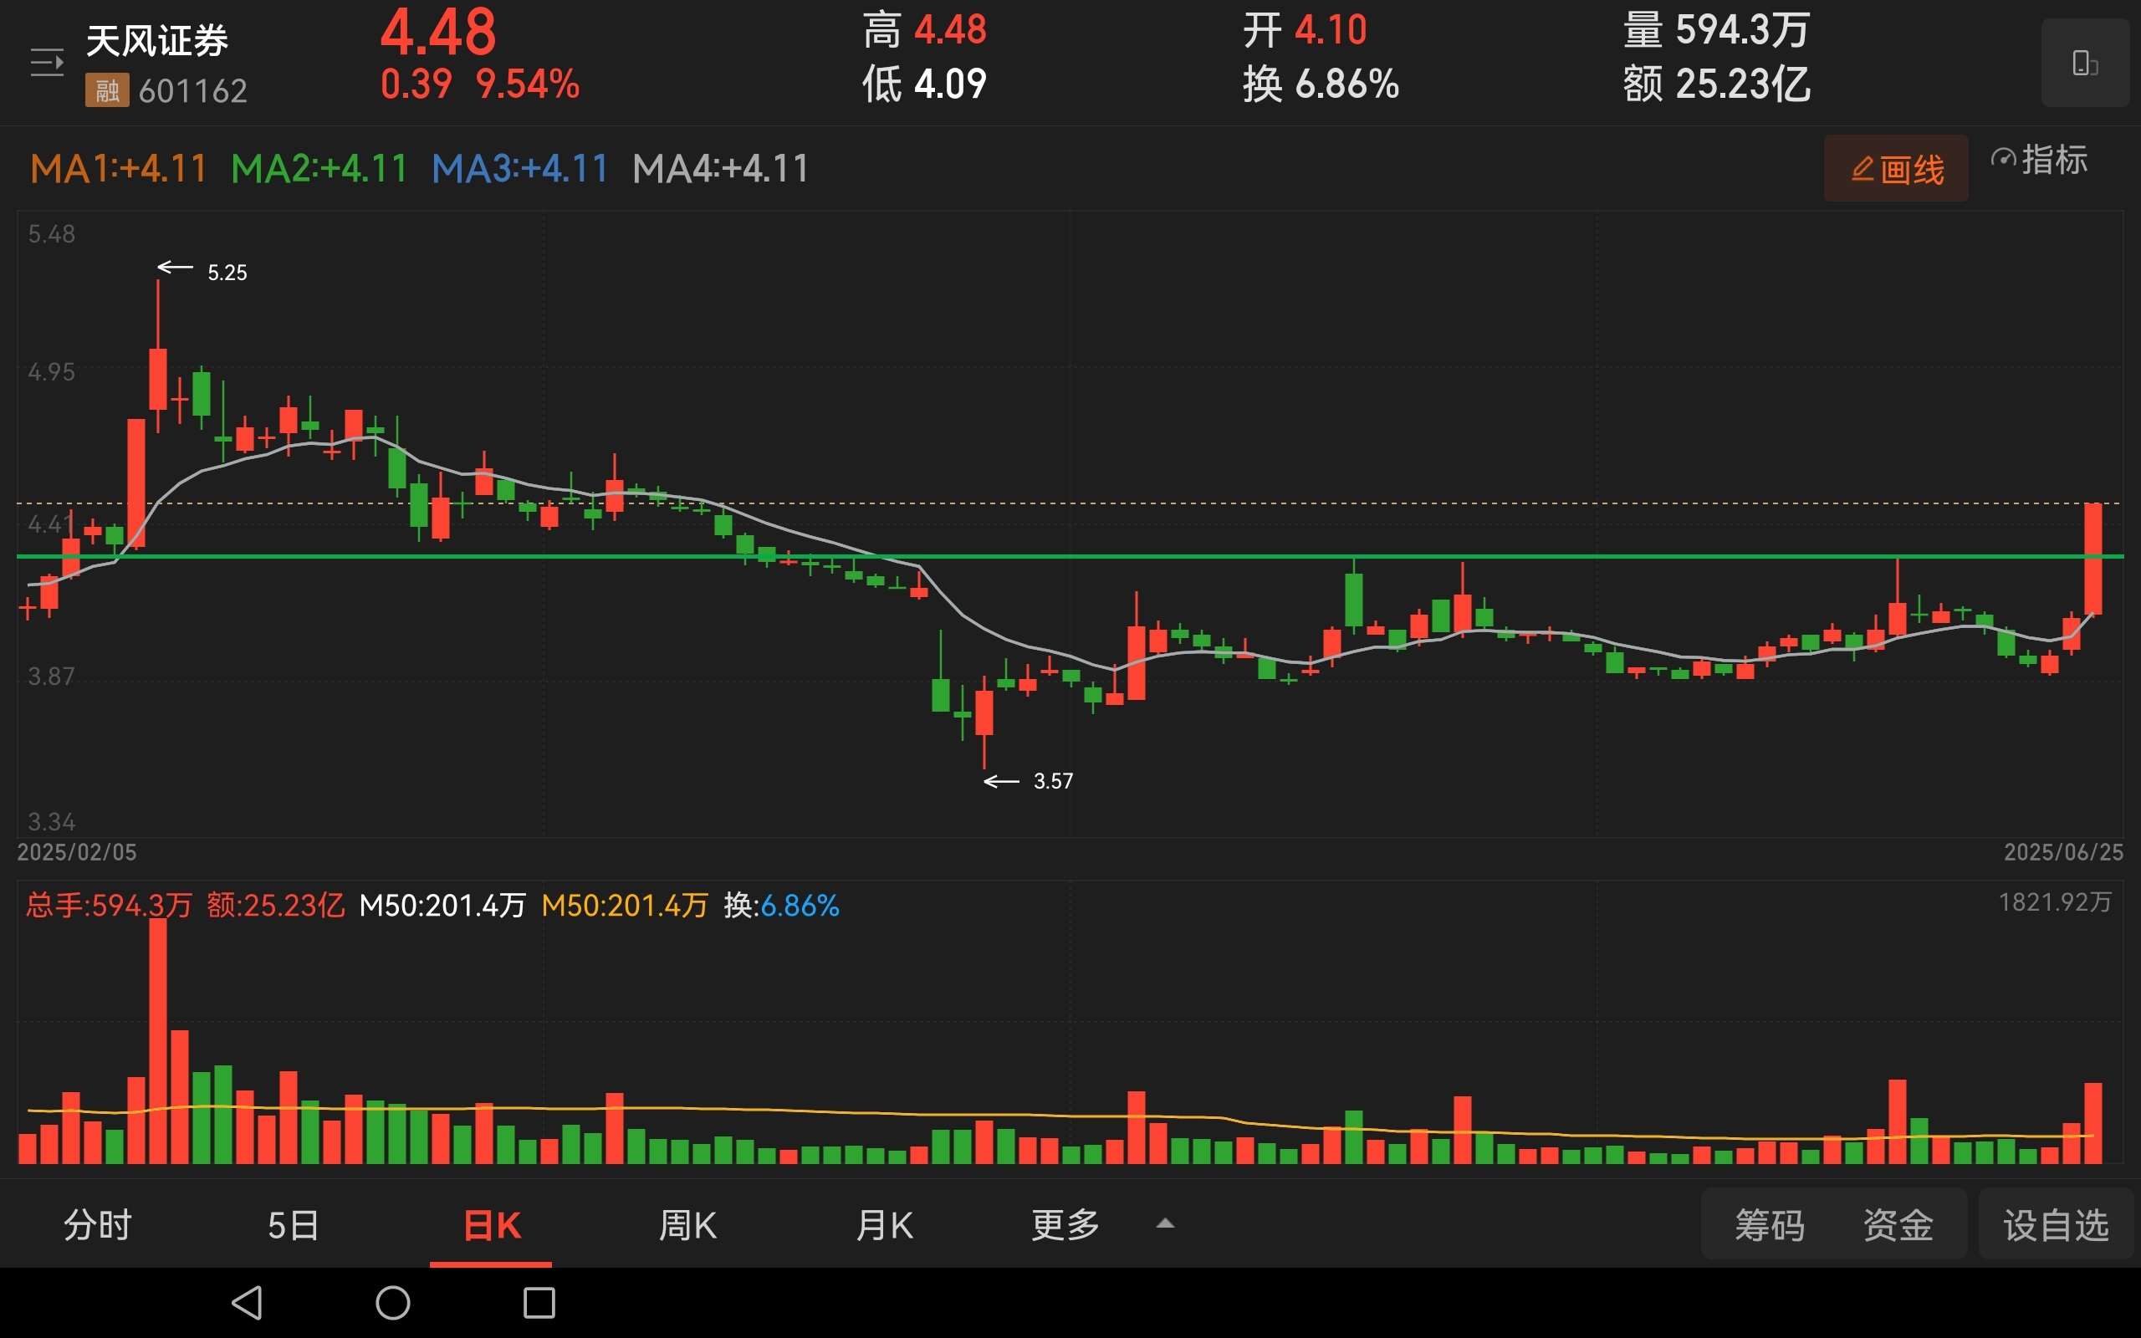Tap the 3.57 low price marker

coord(1053,781)
